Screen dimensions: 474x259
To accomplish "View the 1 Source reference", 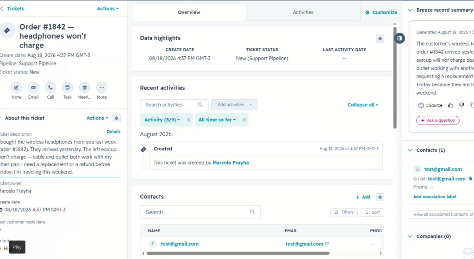I will click(x=430, y=105).
